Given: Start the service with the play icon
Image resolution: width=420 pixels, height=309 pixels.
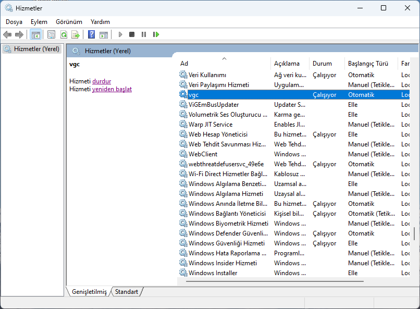Looking at the screenshot, I should (x=120, y=34).
